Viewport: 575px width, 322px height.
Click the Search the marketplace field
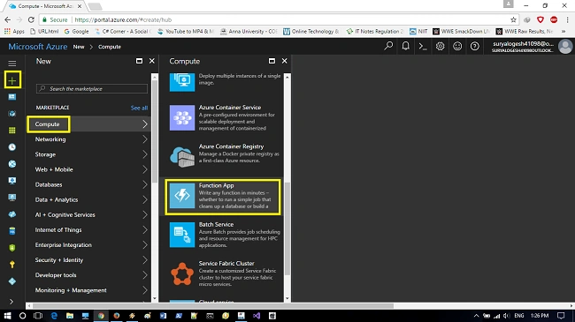(x=92, y=88)
